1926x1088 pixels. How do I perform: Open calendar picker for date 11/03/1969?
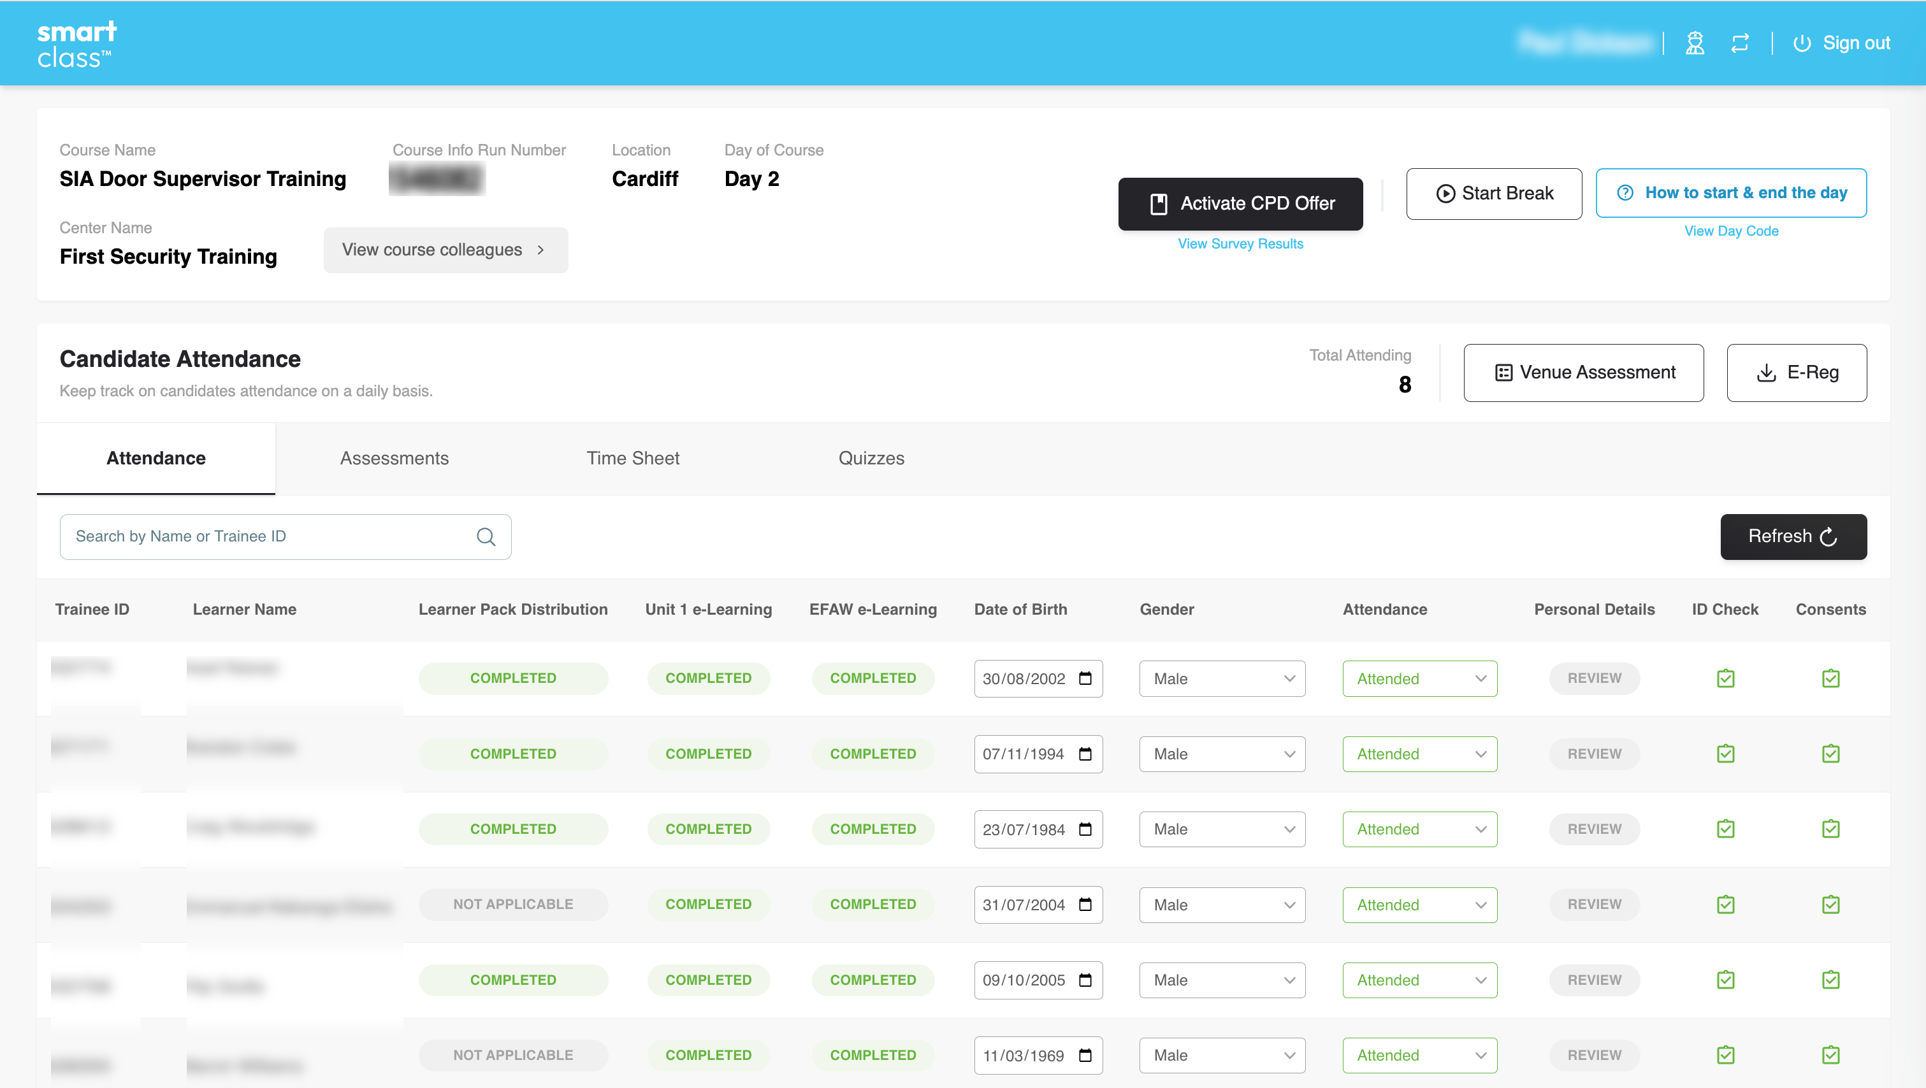pyautogui.click(x=1085, y=1056)
